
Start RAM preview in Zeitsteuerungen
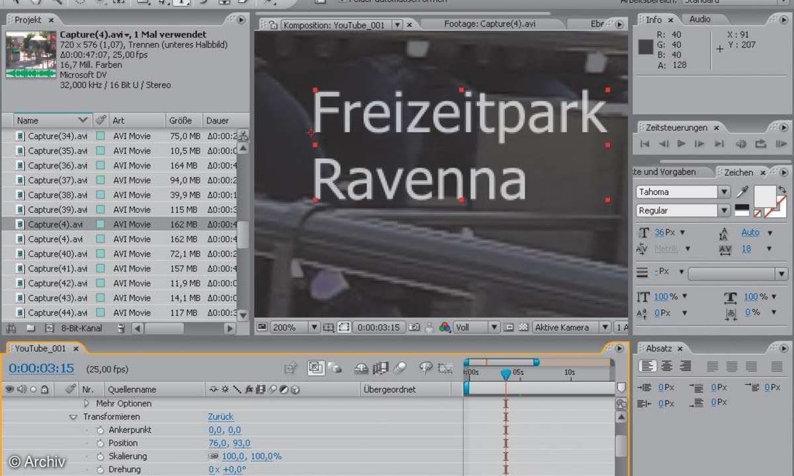pos(781,144)
